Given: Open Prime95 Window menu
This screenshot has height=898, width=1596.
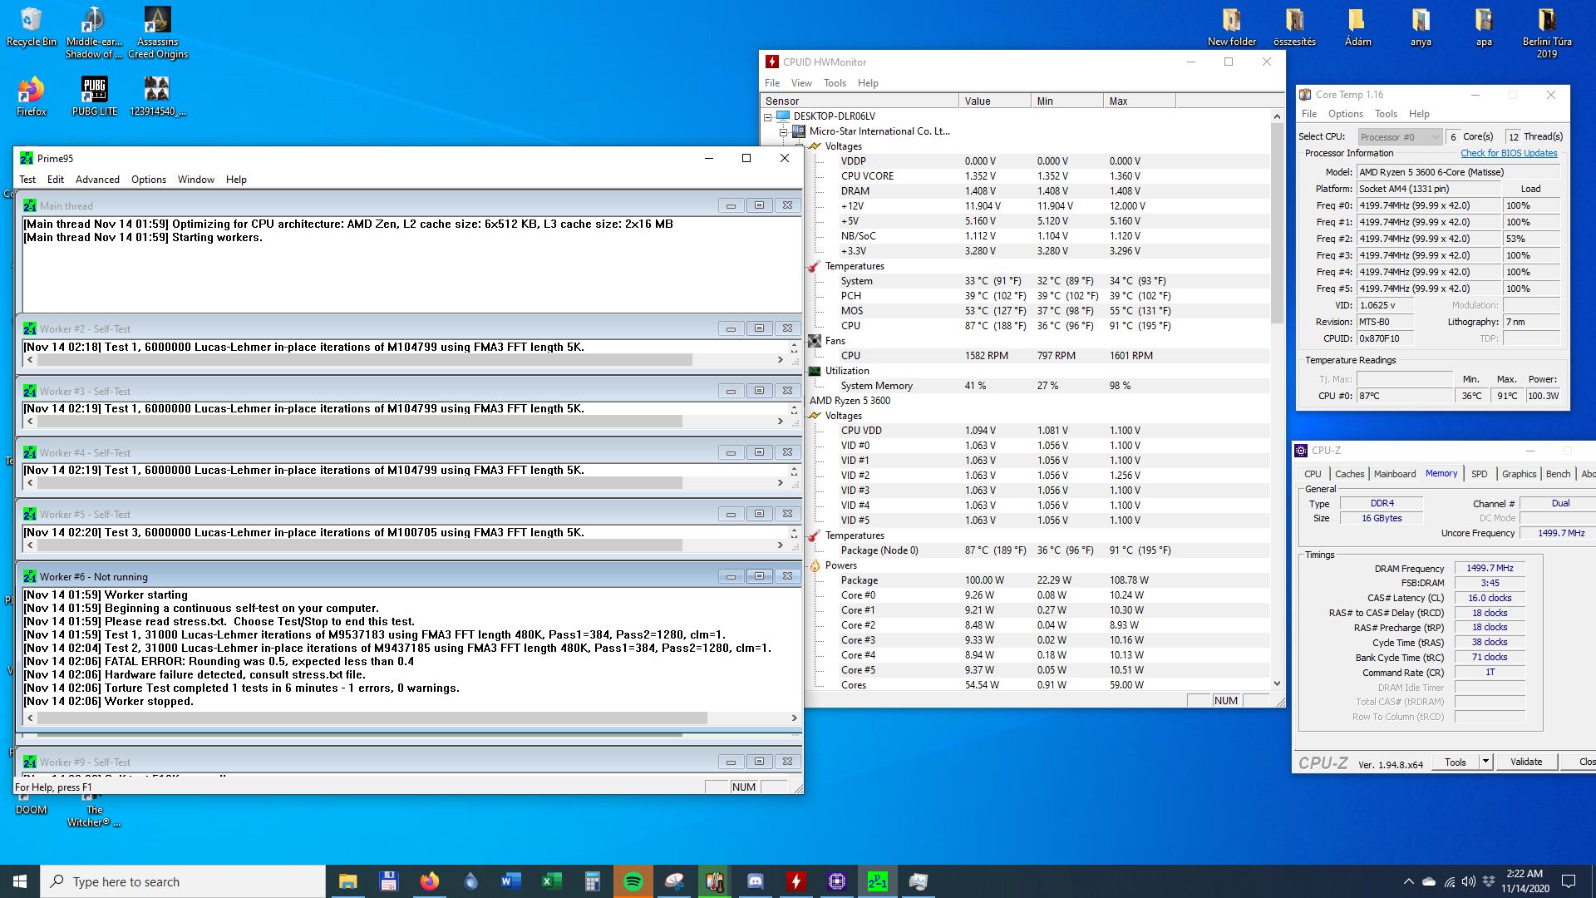Looking at the screenshot, I should (x=195, y=180).
